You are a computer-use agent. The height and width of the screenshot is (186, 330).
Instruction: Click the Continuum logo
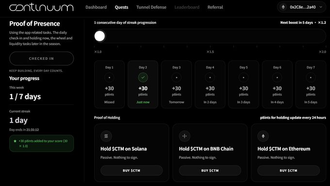(x=41, y=7)
